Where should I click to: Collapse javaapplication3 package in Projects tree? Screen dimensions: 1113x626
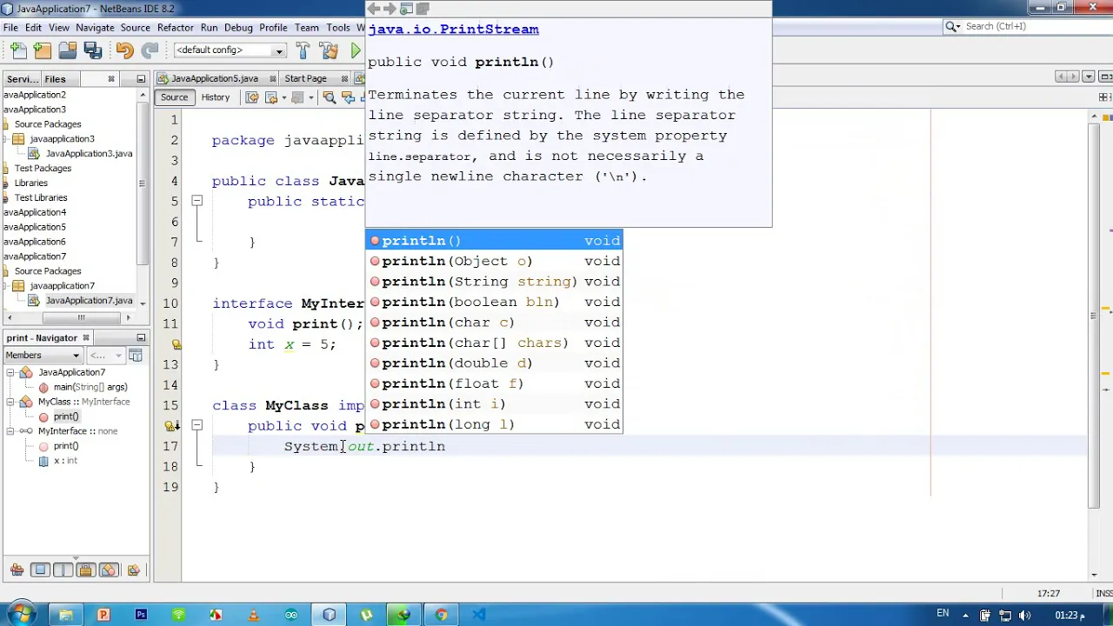coord(6,139)
